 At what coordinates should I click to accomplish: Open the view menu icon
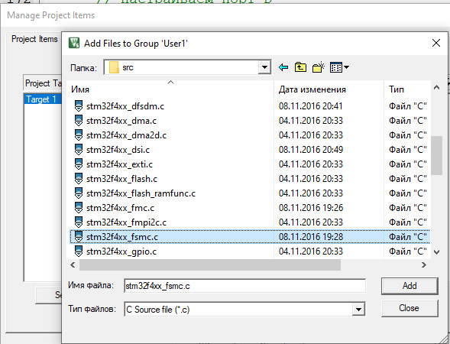click(339, 67)
